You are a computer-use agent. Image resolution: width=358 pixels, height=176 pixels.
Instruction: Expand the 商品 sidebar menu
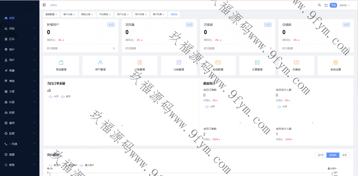(20, 28)
